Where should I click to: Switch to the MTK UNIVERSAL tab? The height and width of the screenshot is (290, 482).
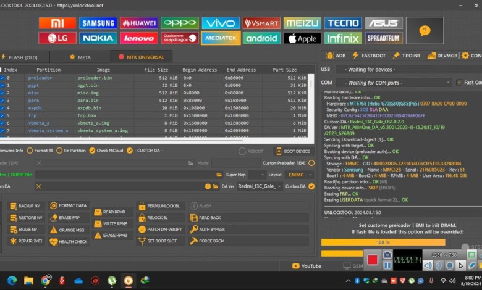point(142,57)
